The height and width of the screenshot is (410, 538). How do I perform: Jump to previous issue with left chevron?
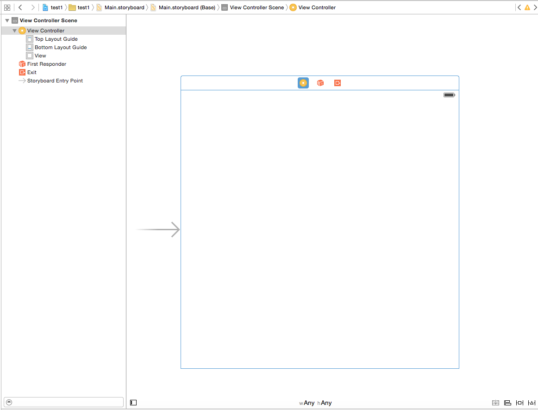tap(519, 7)
